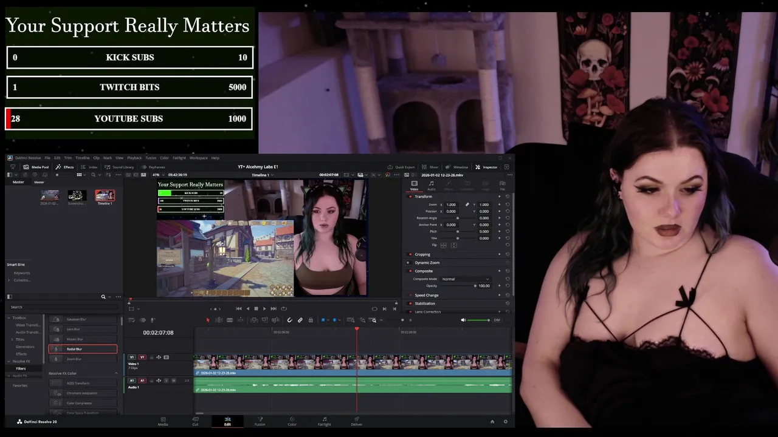Viewport: 778px width, 437px height.
Task: Play the timeline forward
Action: pos(264,308)
